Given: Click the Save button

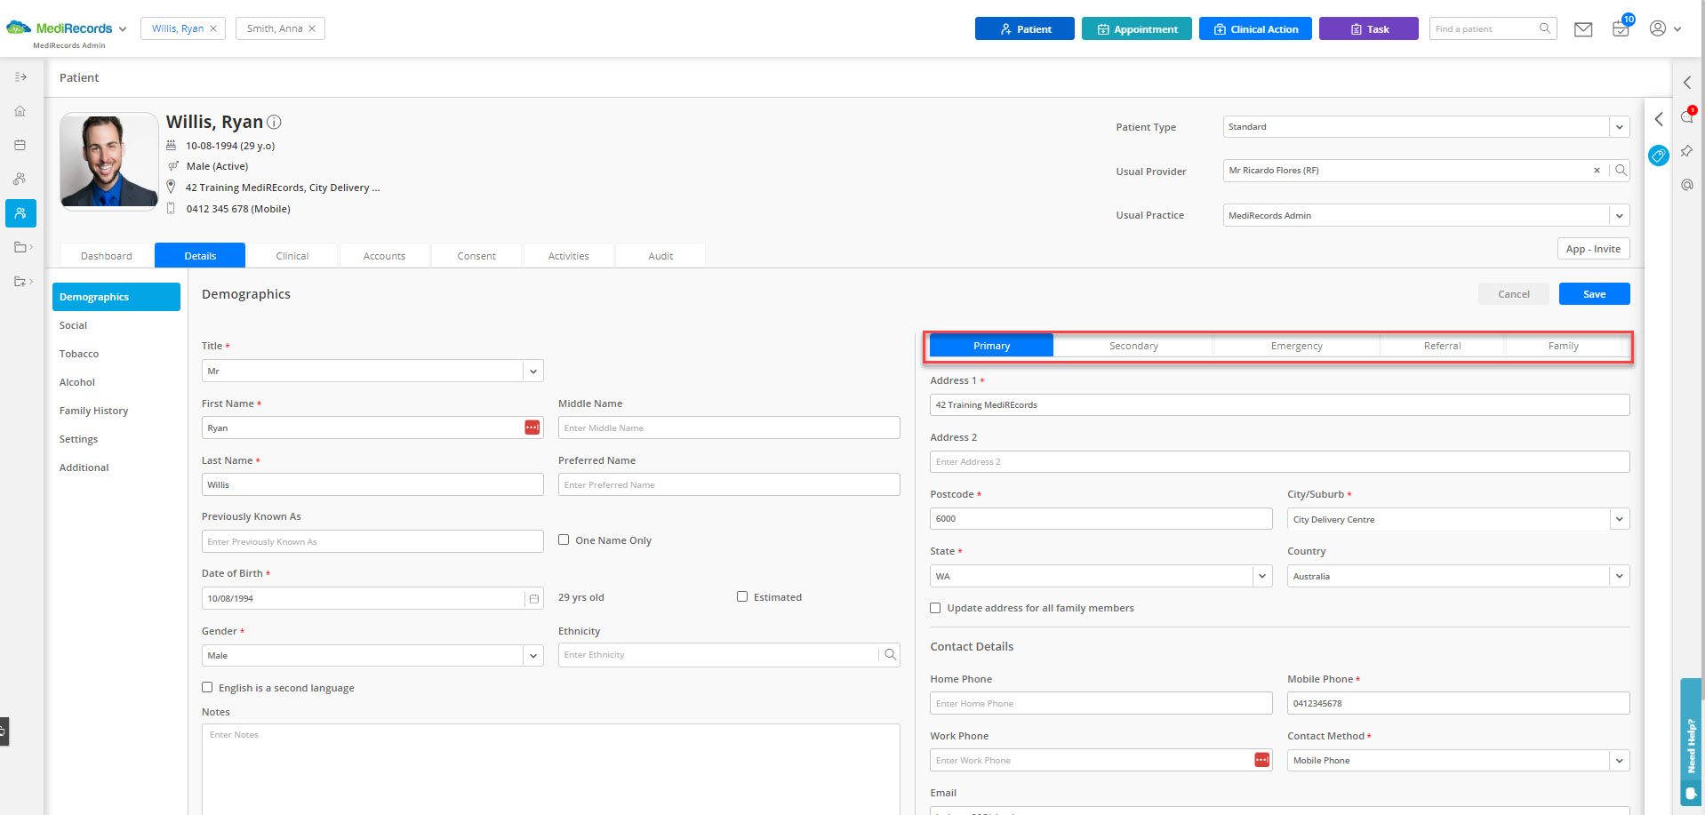Looking at the screenshot, I should (x=1594, y=294).
